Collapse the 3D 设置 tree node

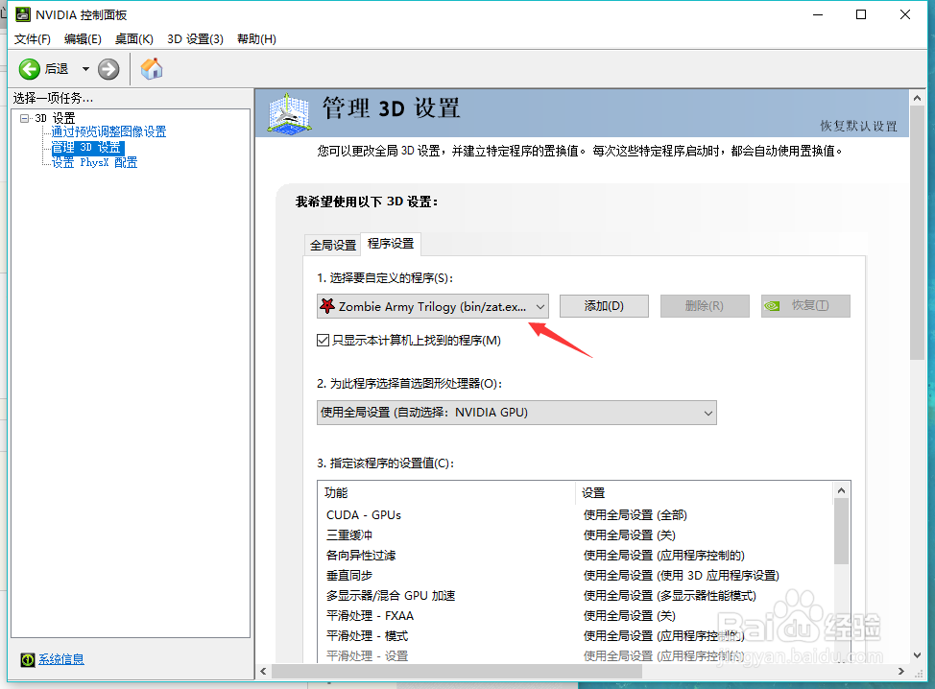tap(24, 118)
